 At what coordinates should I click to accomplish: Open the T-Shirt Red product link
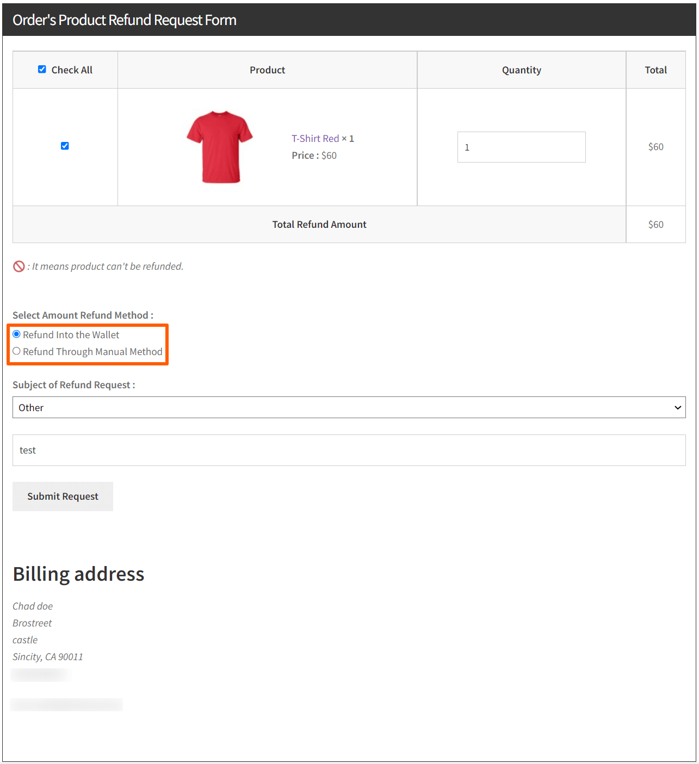click(315, 139)
